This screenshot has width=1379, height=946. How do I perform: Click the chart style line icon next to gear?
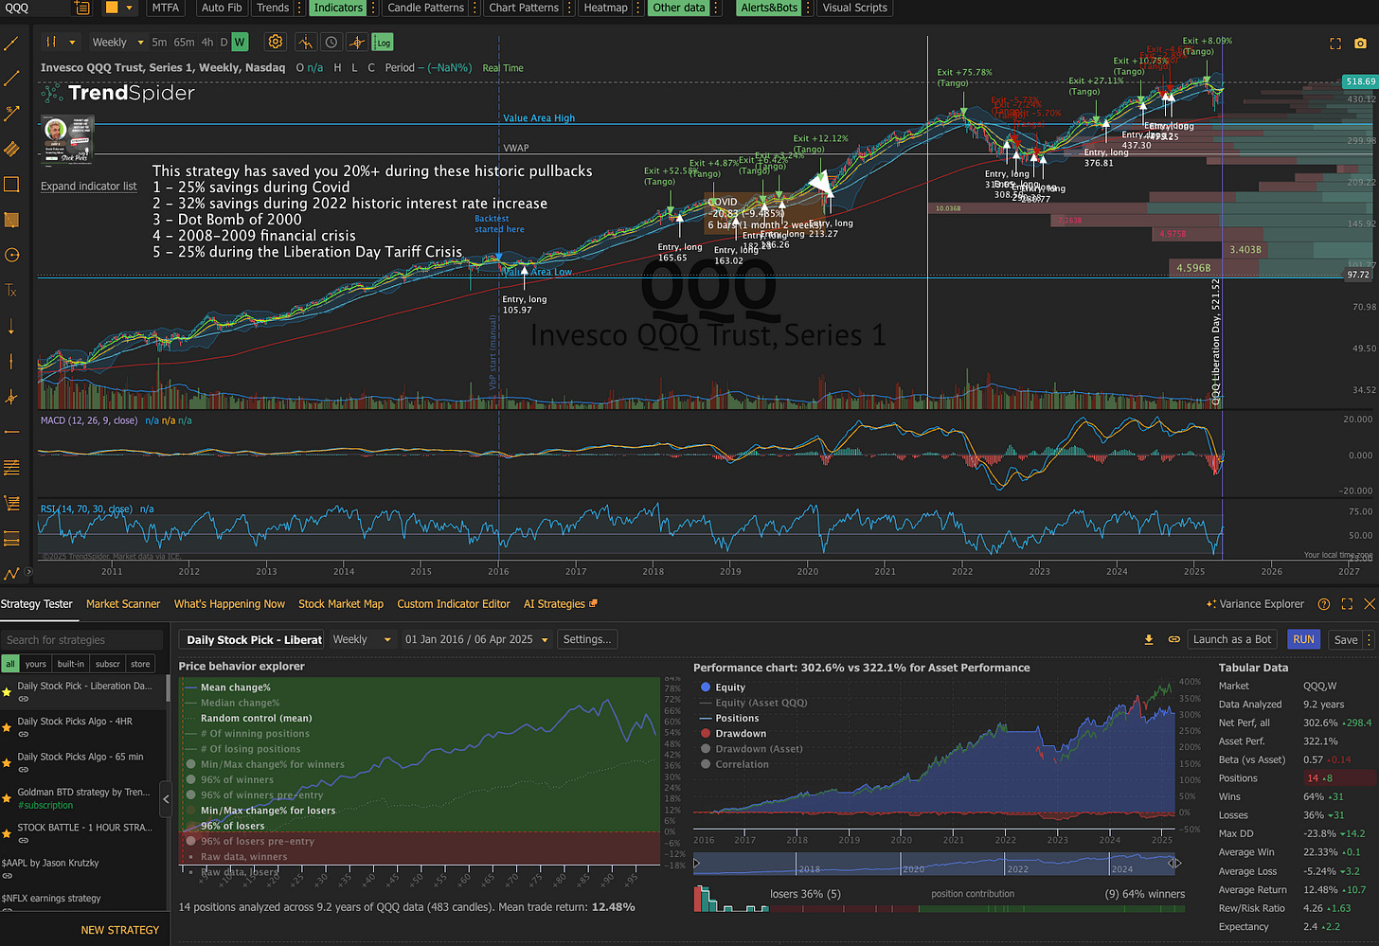click(x=305, y=42)
